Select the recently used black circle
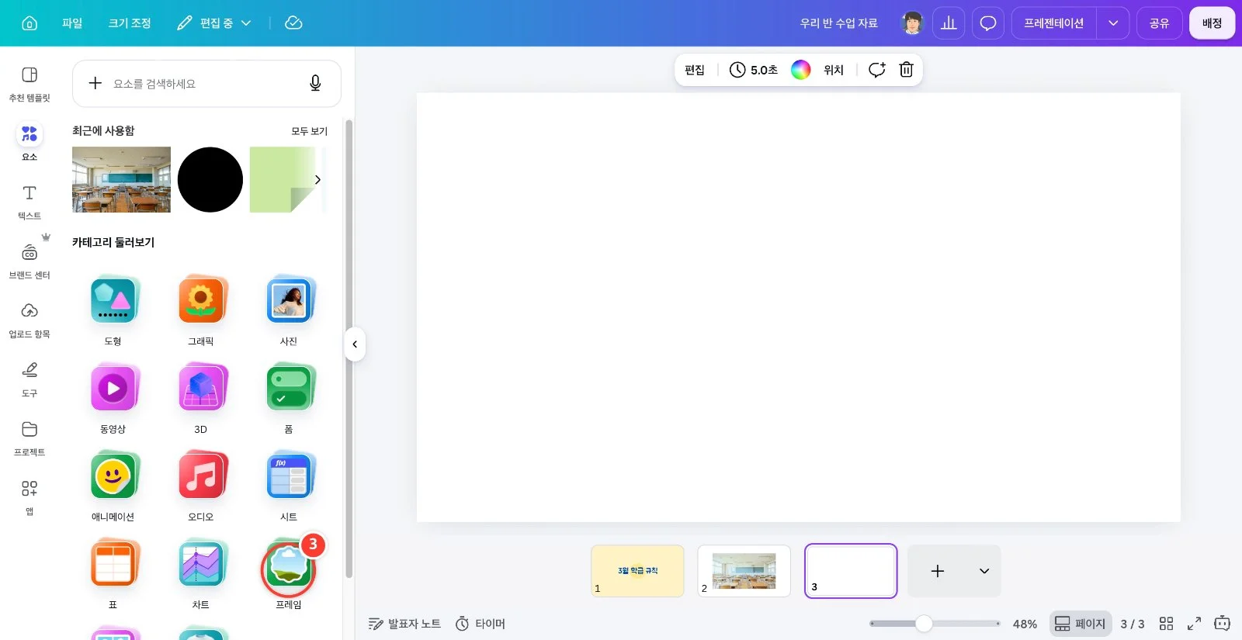 pos(210,179)
